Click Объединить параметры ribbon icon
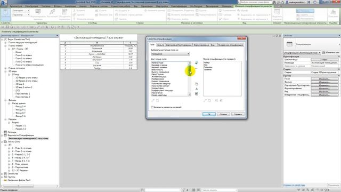Screen dimensions: 341x192 coord(64,11)
